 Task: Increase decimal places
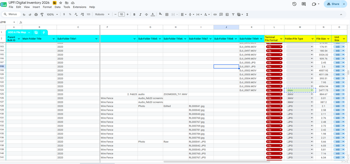pos(82,14)
